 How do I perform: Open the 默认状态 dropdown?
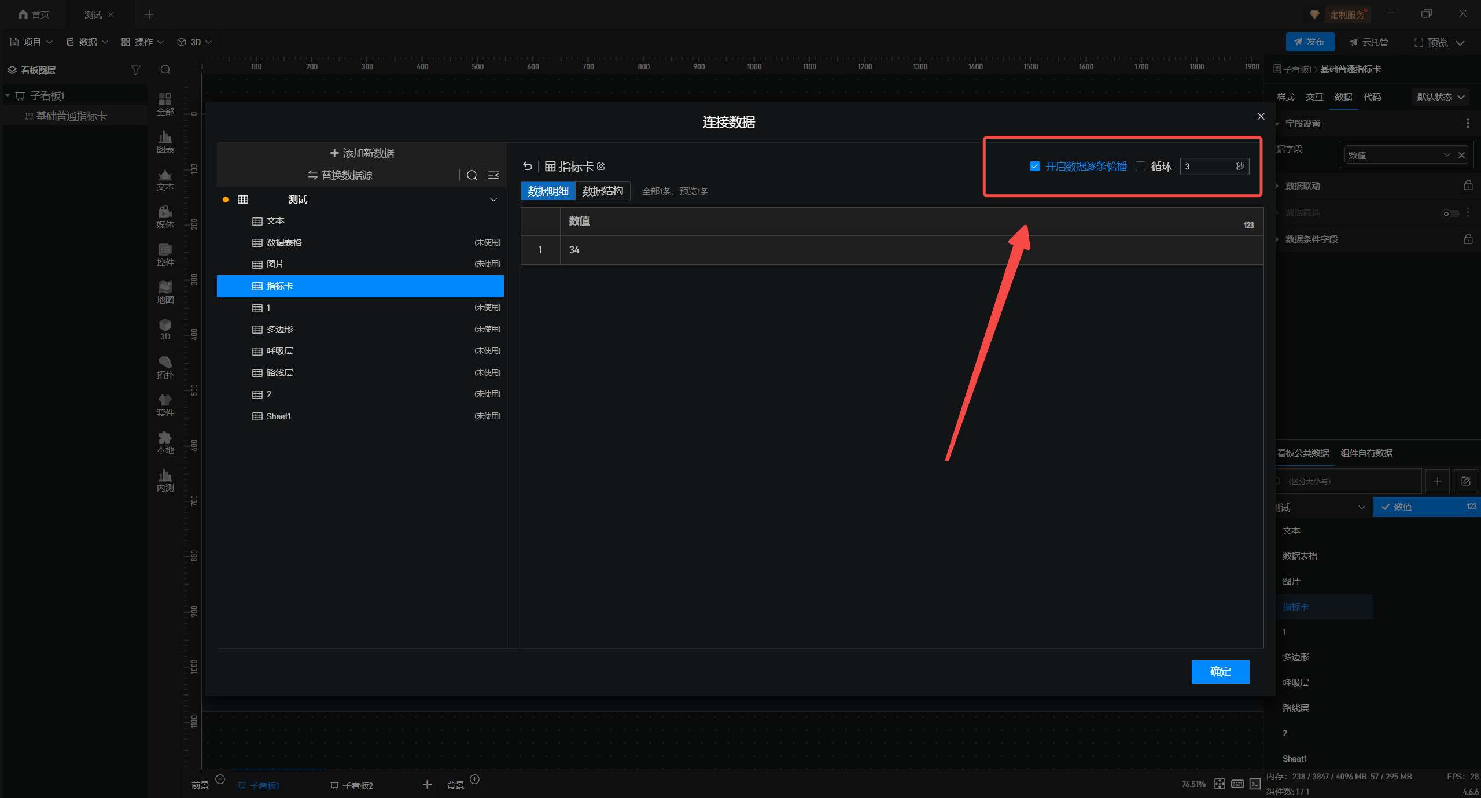click(x=1440, y=97)
